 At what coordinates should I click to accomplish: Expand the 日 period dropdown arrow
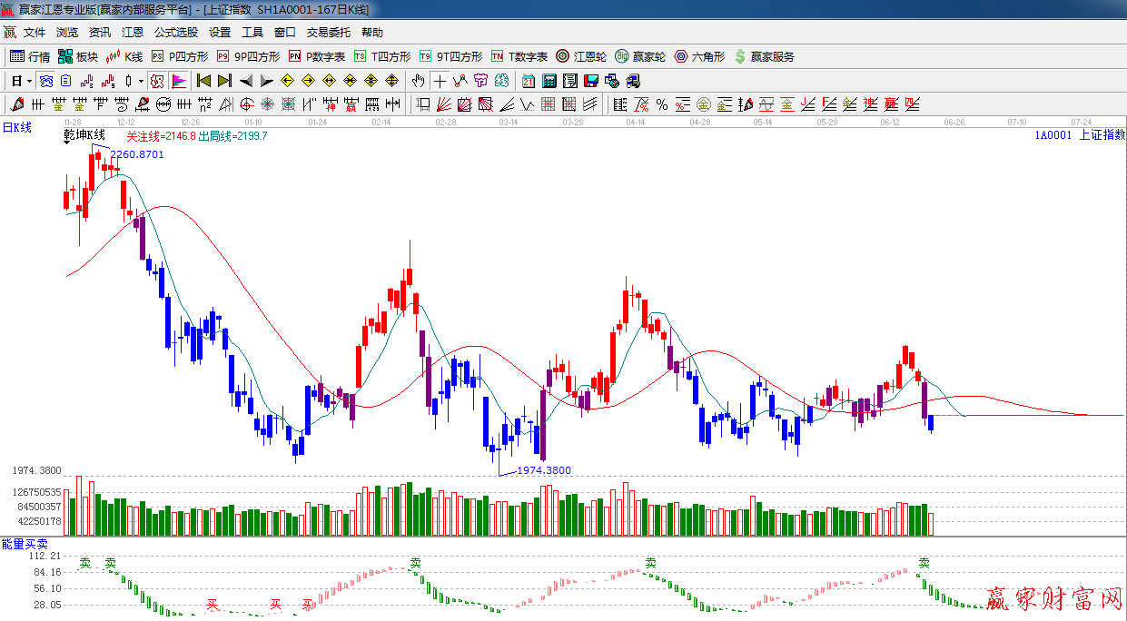29,81
